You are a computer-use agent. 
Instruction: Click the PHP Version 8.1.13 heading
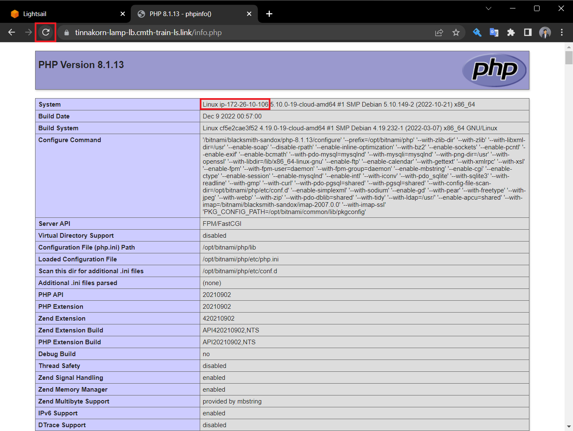pyautogui.click(x=81, y=65)
